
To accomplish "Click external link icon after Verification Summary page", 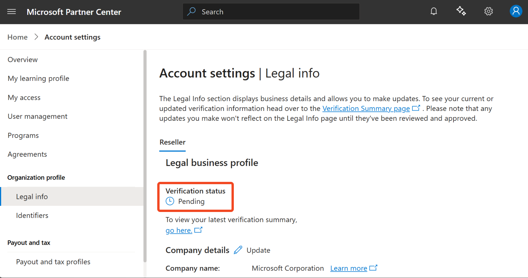I will [x=416, y=108].
